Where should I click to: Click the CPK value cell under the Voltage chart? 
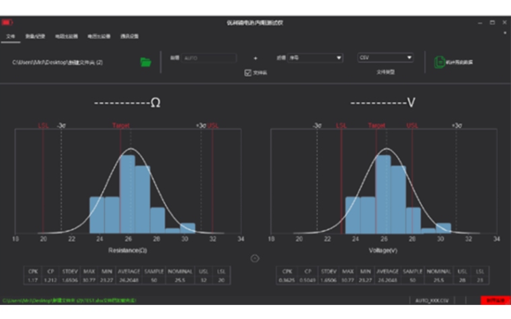(288, 279)
